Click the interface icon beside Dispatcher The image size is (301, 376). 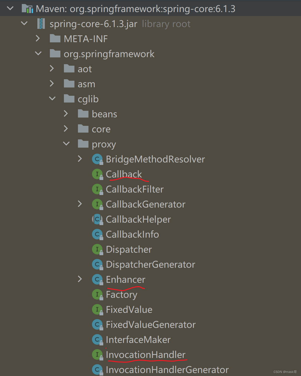[x=97, y=249]
